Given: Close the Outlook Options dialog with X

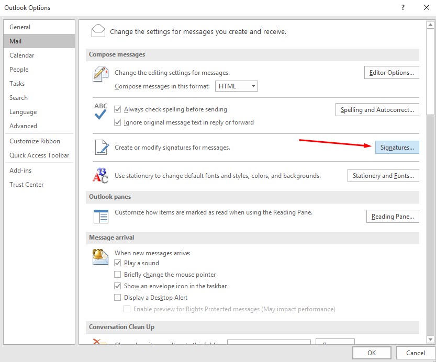Looking at the screenshot, I should coord(427,7).
